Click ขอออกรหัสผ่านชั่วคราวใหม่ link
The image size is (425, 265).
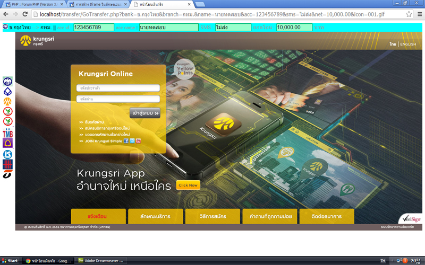[x=107, y=135]
